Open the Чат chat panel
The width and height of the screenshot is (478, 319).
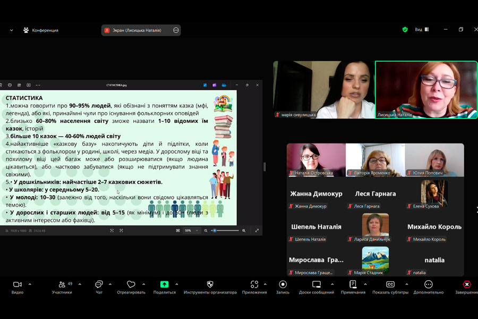[99, 284]
